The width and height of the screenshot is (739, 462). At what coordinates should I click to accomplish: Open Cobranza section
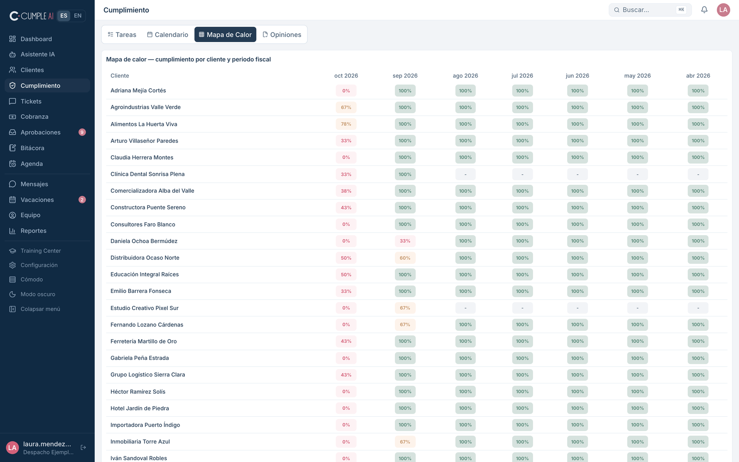click(x=47, y=116)
